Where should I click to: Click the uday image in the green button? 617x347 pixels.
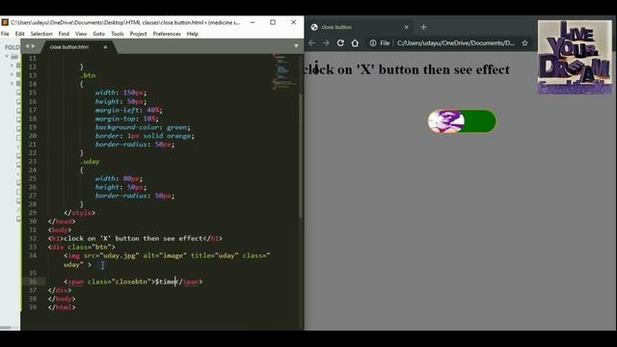tap(445, 121)
